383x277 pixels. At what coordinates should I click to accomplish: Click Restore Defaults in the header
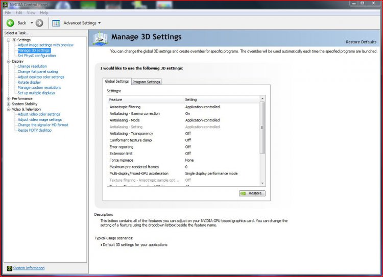click(361, 42)
